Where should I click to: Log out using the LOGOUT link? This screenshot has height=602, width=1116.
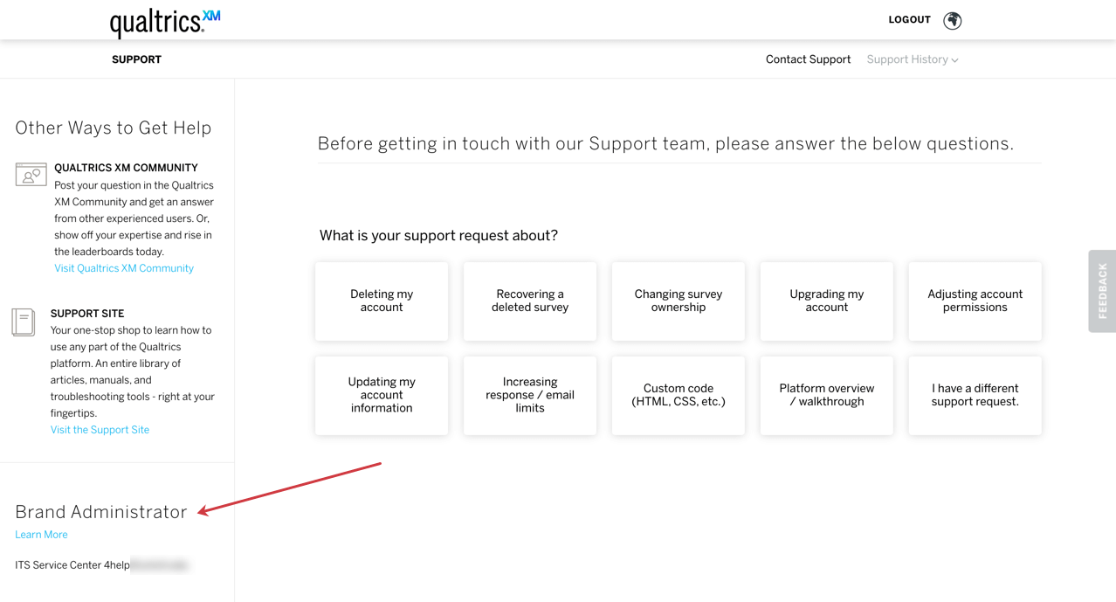909,19
